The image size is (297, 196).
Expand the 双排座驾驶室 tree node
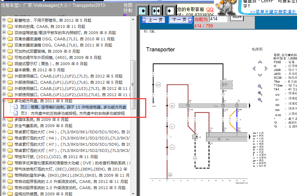(4, 32)
